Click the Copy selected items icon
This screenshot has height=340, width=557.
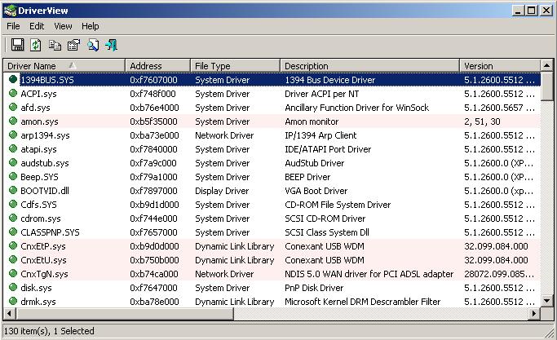[55, 45]
